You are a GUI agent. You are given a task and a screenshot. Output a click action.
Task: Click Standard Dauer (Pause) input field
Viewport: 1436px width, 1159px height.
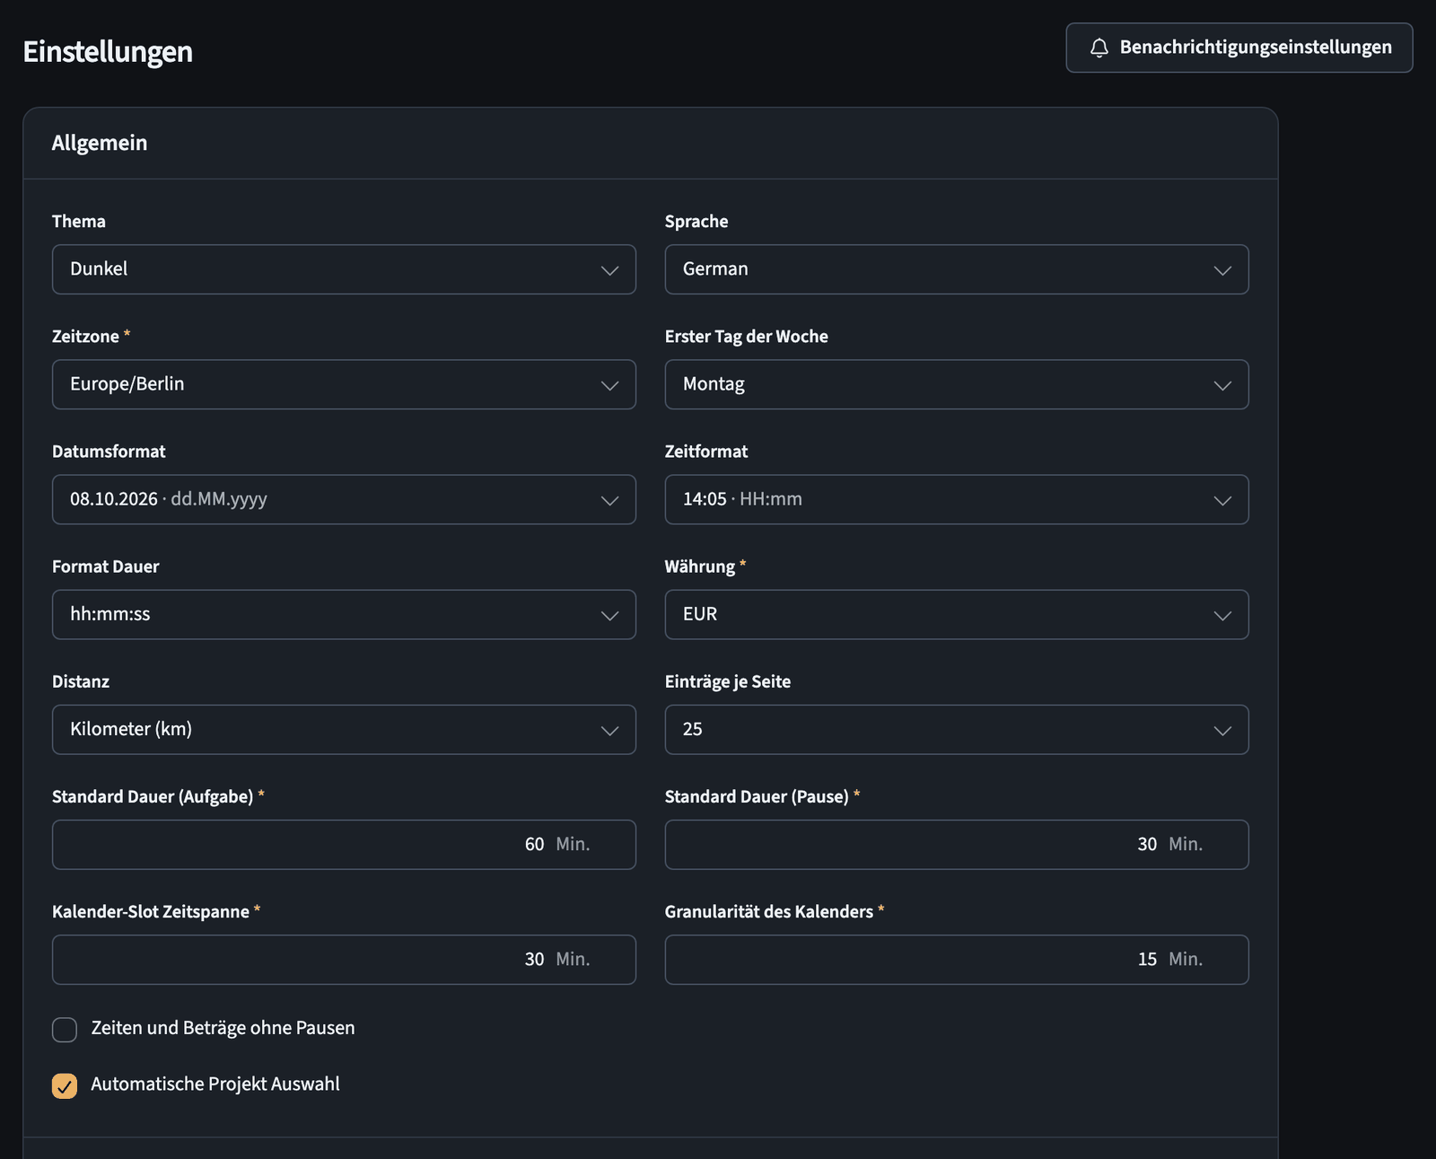(x=957, y=844)
